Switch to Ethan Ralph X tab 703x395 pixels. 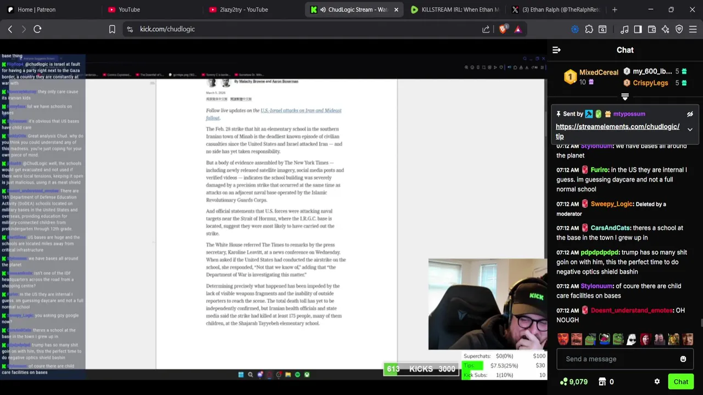pos(556,9)
